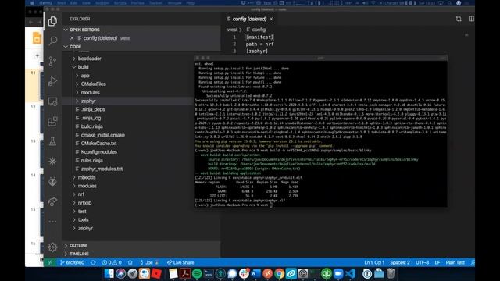Change language mode via Plain Text
Screen dimensions: 500x281
coord(455,262)
